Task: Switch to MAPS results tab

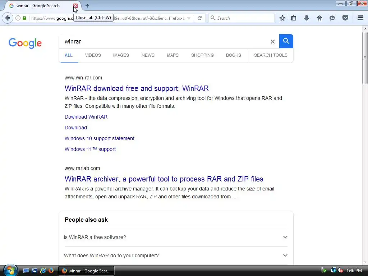Action: [x=173, y=55]
